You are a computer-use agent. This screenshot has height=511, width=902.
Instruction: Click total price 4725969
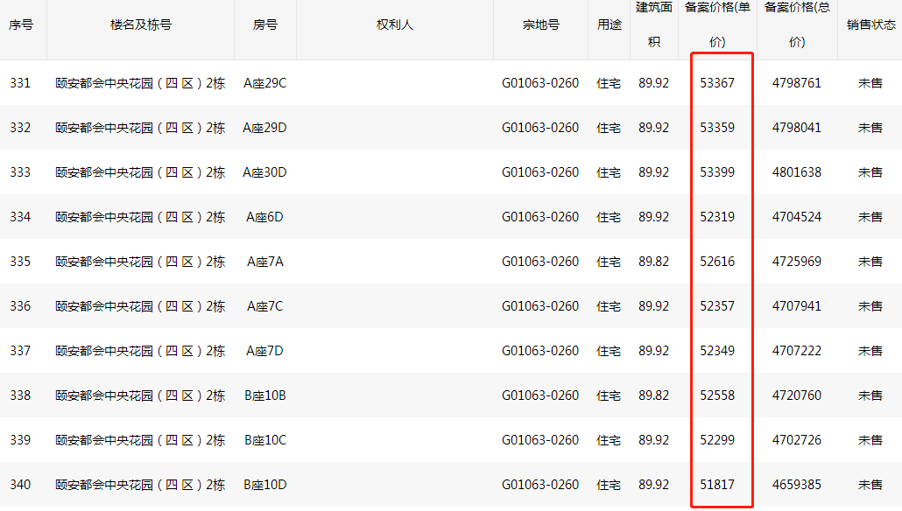point(797,262)
